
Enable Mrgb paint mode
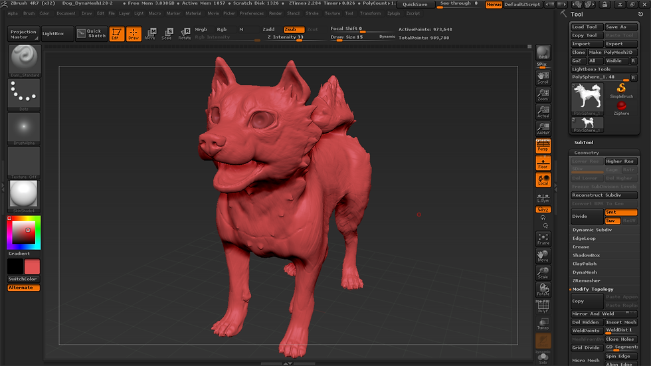click(201, 29)
